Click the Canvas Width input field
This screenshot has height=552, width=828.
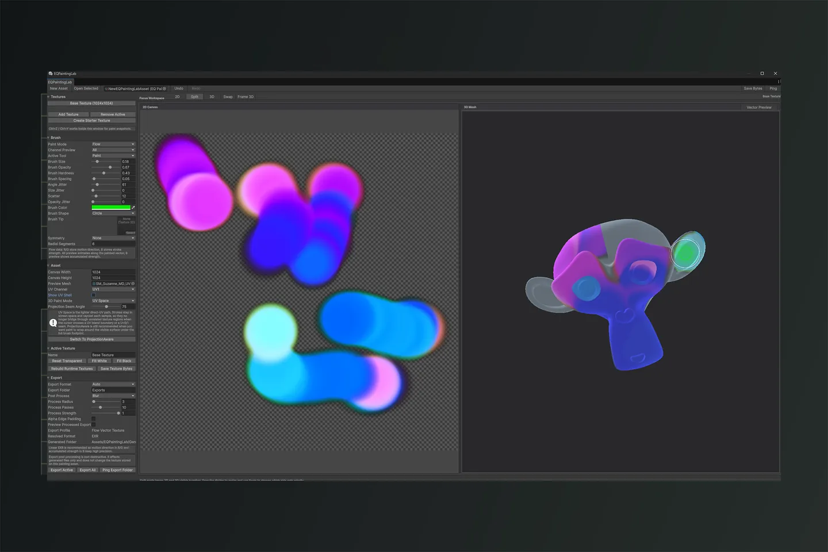pos(113,272)
